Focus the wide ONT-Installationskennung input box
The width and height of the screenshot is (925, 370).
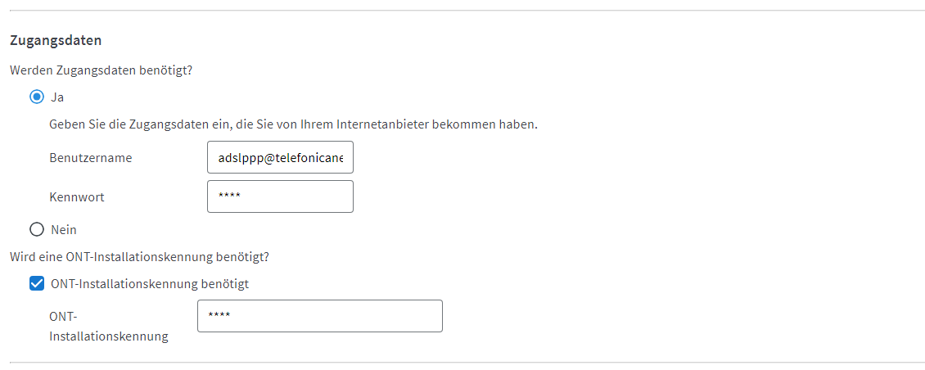click(320, 316)
